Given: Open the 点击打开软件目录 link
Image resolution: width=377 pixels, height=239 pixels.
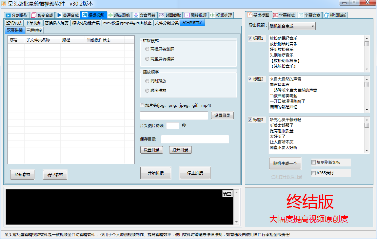Looking at the screenshot, I should pyautogui.click(x=287, y=177).
